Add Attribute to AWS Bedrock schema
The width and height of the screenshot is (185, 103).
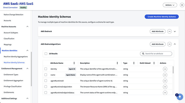(157, 31)
